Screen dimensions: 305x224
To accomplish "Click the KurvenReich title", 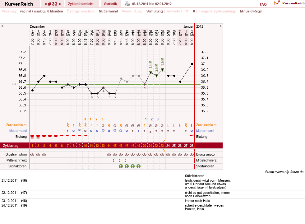I will pos(19,4).
